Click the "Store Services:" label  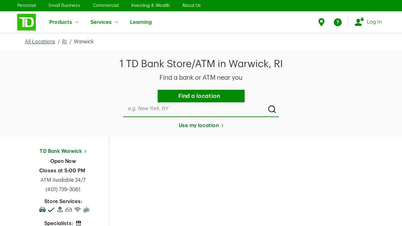pos(63,201)
